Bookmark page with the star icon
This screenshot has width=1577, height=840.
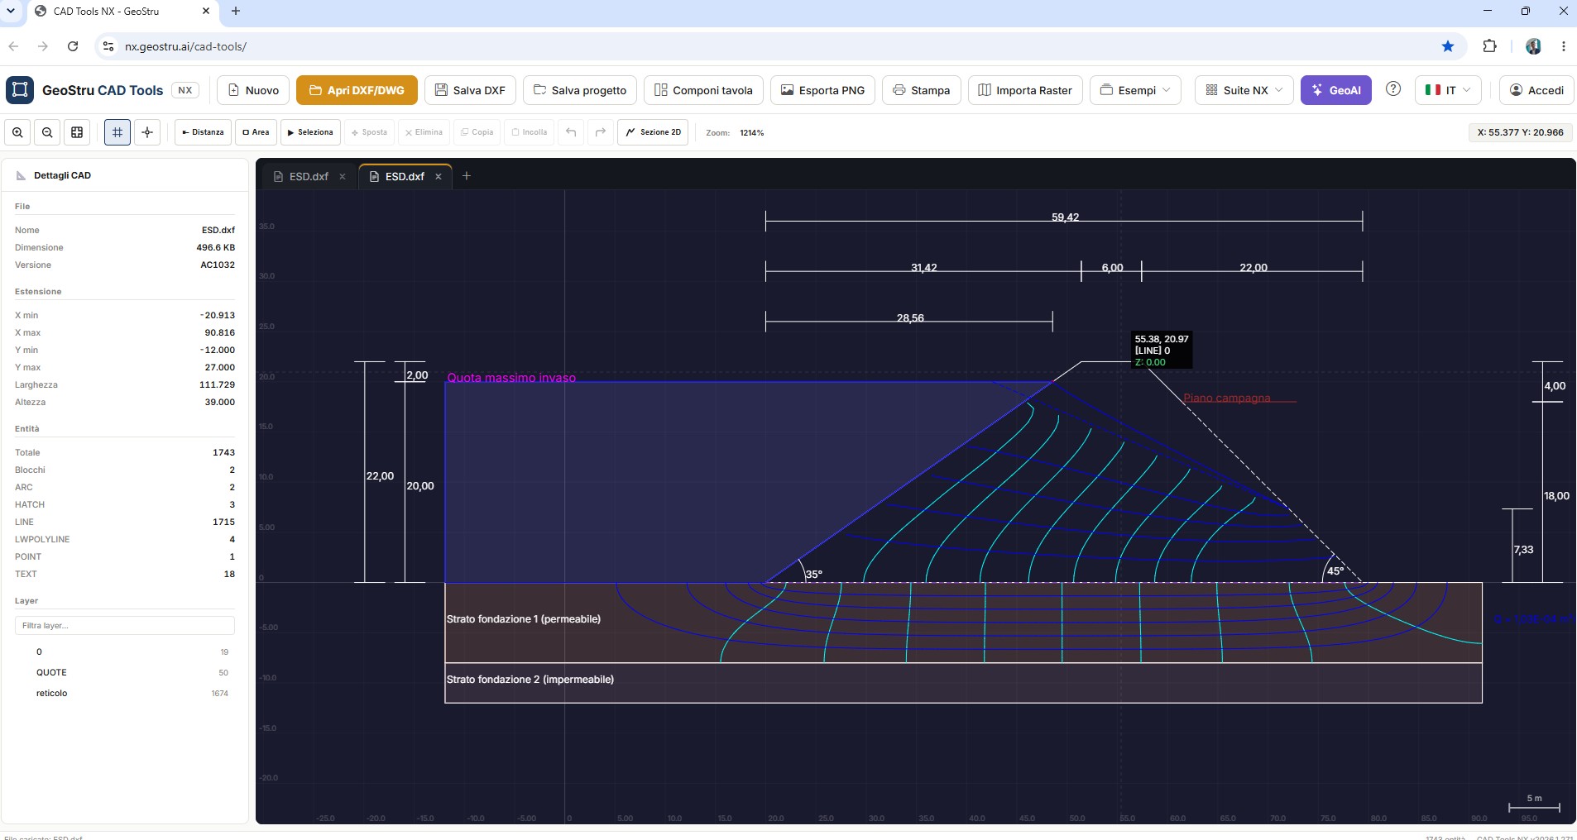tap(1448, 46)
